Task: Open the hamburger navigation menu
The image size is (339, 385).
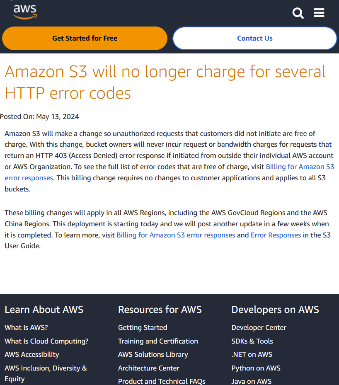Action: pos(319,13)
